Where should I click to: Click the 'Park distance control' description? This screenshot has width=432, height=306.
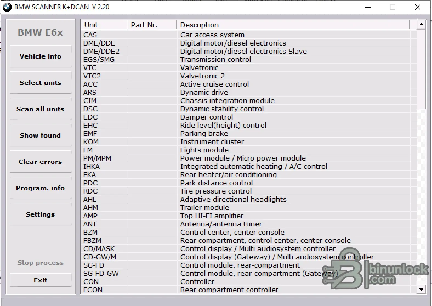click(216, 183)
